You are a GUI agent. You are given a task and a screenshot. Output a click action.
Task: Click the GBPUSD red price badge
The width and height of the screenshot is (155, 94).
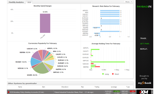133,91
